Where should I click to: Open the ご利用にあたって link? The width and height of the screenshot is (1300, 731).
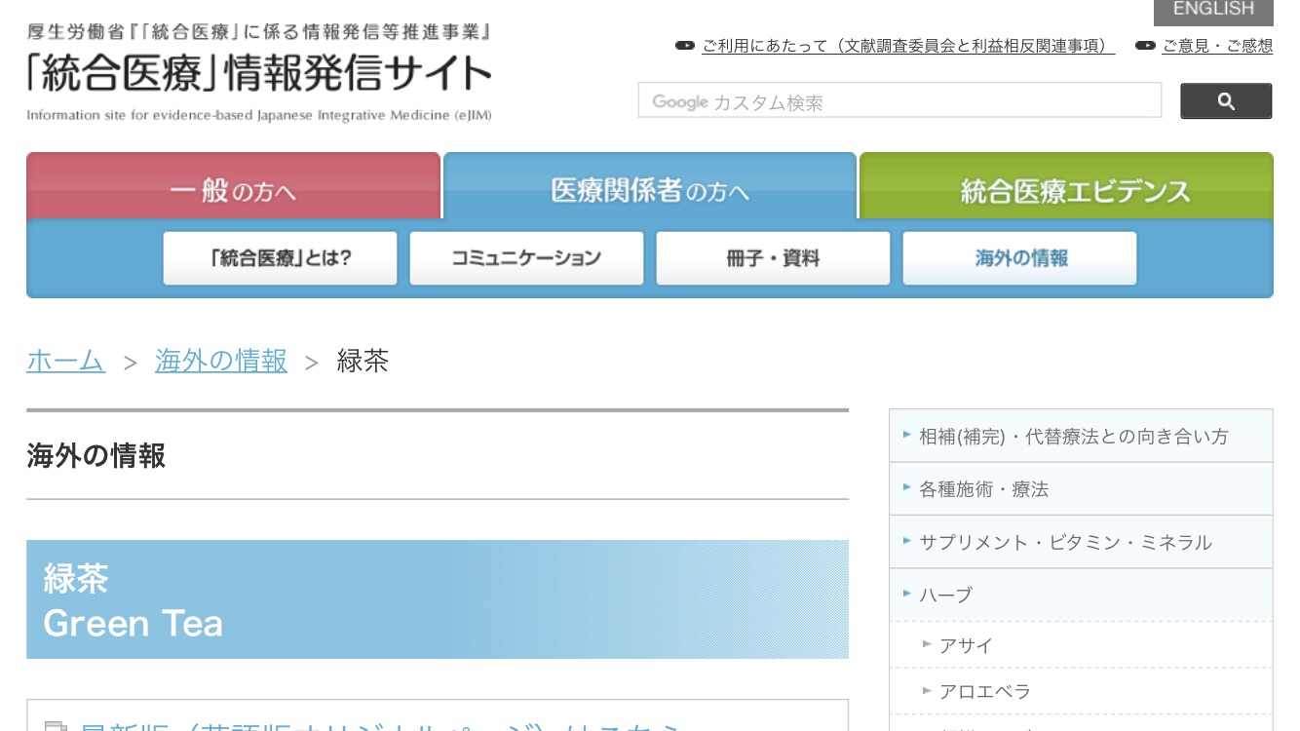[x=907, y=46]
